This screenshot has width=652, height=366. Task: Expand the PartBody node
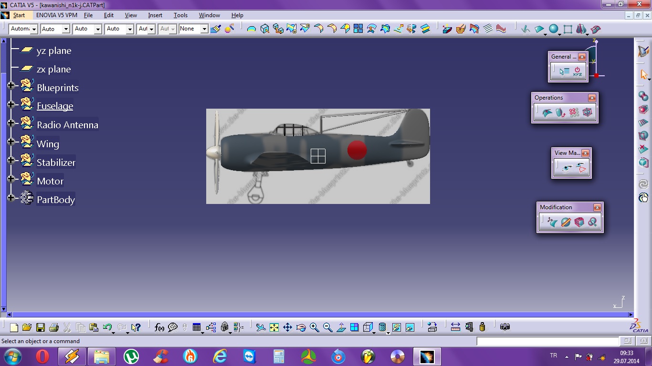(x=11, y=197)
